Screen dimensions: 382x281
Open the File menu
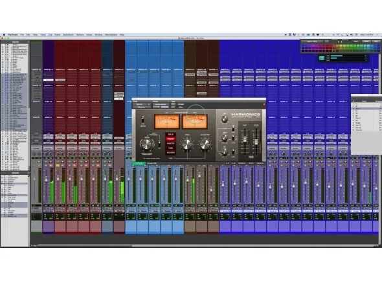[x=22, y=35]
